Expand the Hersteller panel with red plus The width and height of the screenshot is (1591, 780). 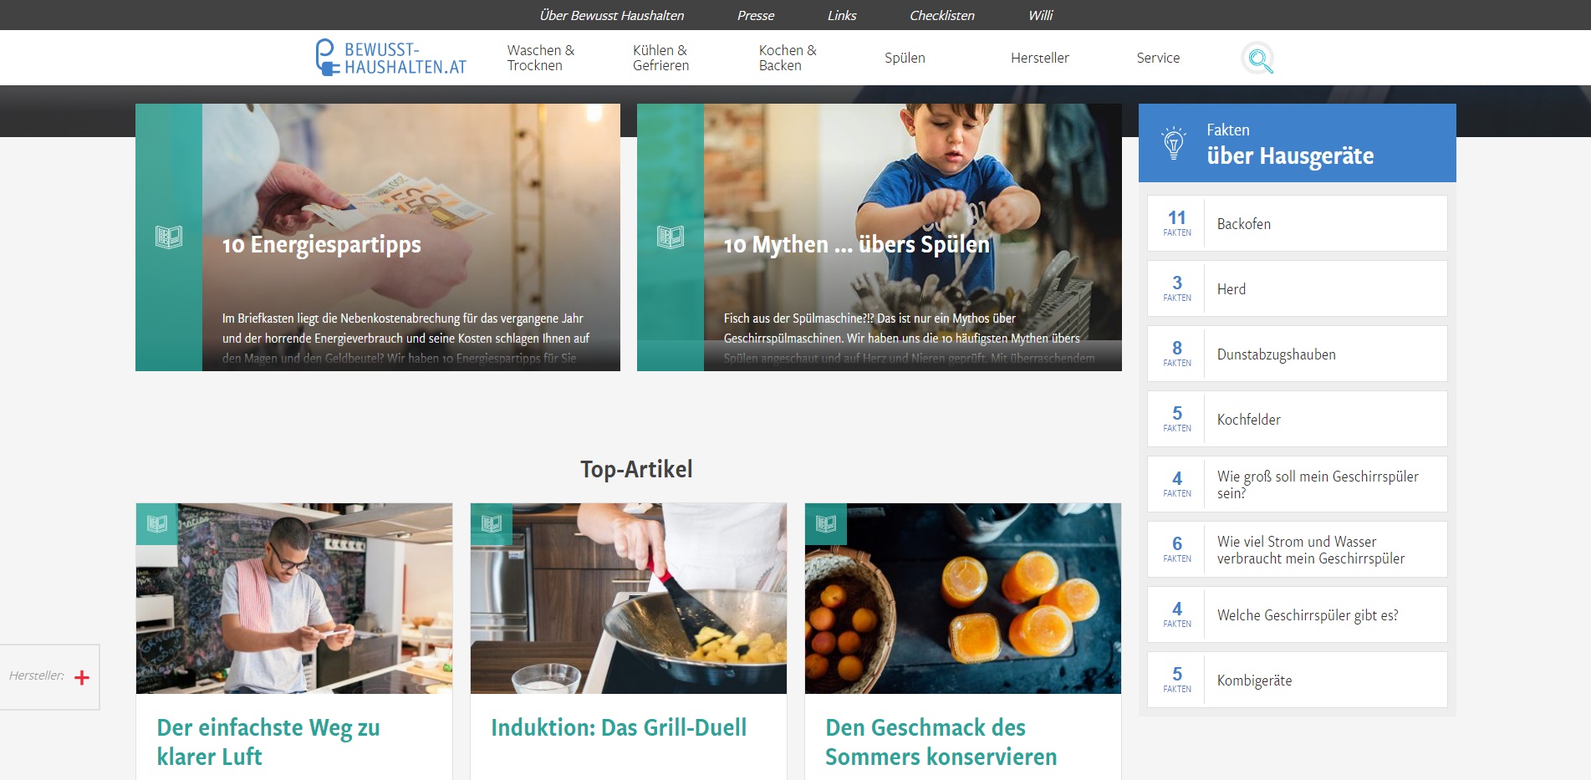tap(82, 677)
